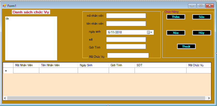Click the Tên Nhân Viên column header
The height and width of the screenshot is (106, 217).
(59, 65)
